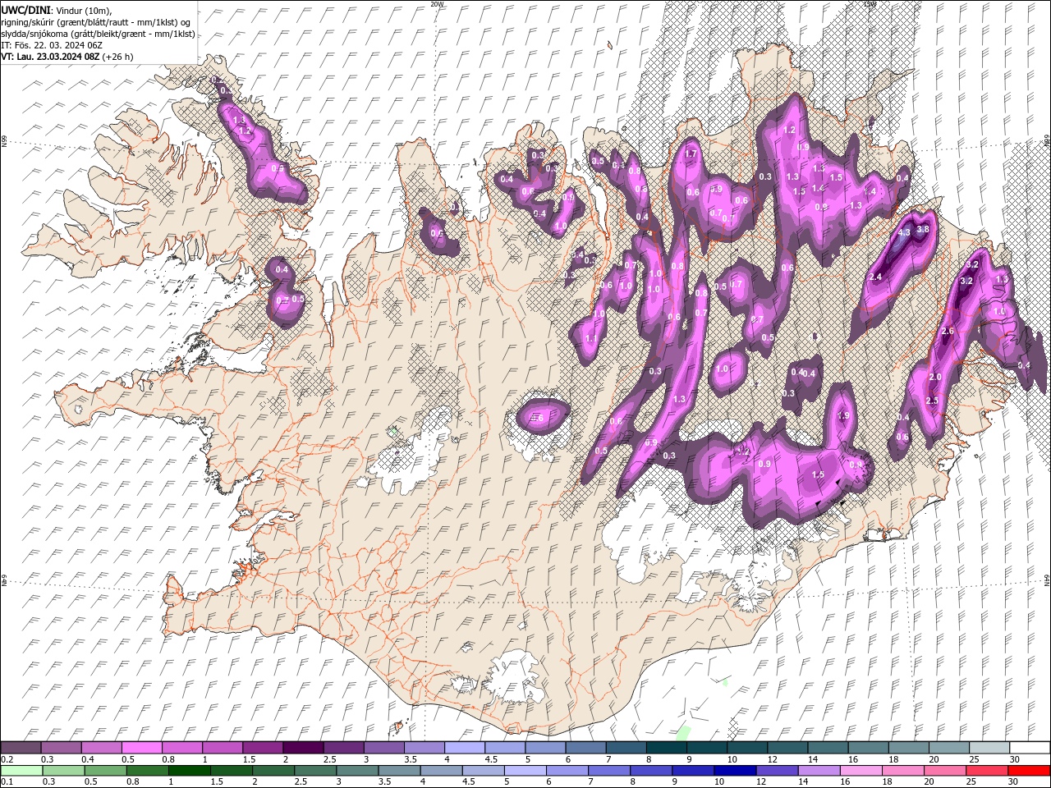Viewport: 1051px width, 788px height.
Task: Select lower legend row blue swatch 7
Action: 609,771
